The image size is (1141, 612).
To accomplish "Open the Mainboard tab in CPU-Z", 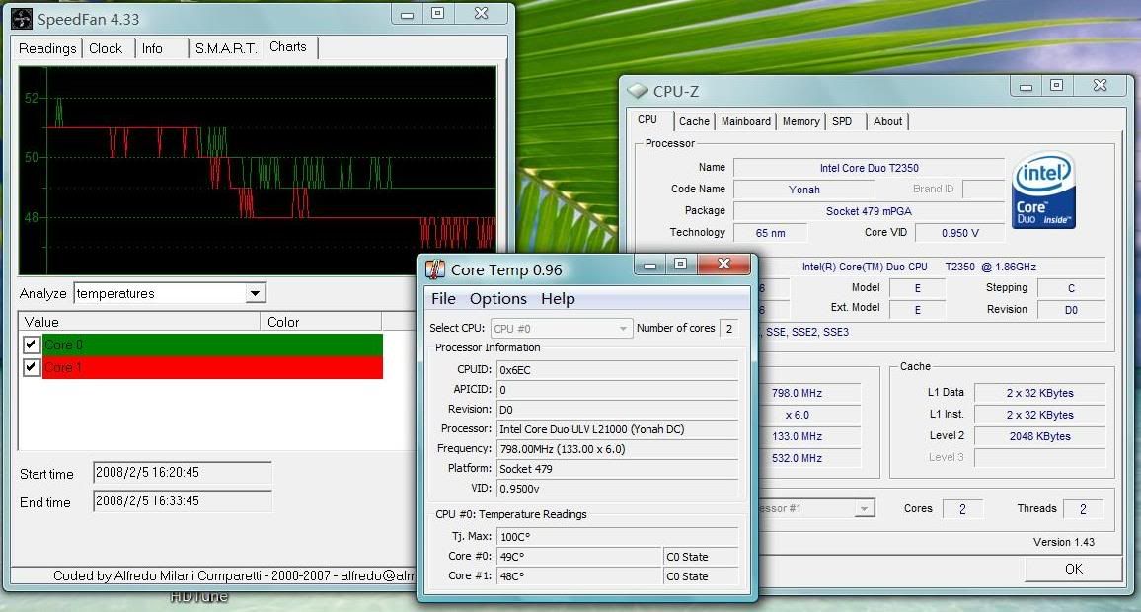I will (x=746, y=121).
